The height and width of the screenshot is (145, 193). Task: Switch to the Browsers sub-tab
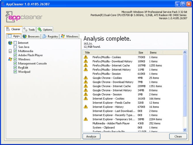pyautogui.click(x=31, y=36)
